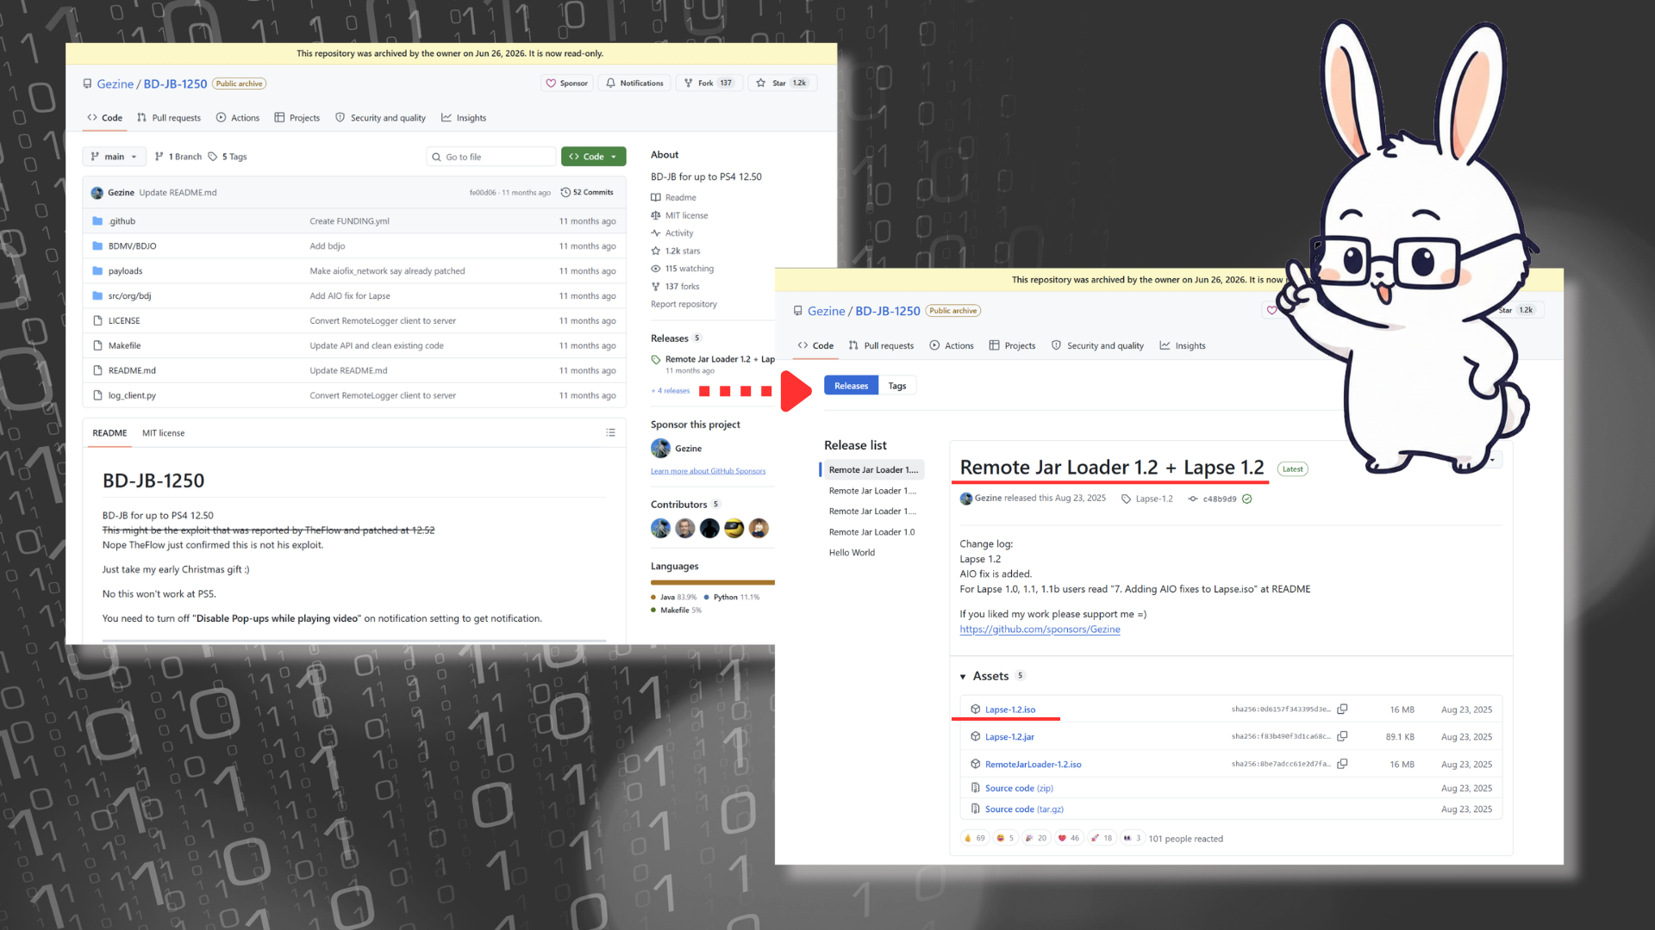Open the Lapse-1.2 tag link
Viewport: 1655px width, 930px height.
coord(1147,499)
